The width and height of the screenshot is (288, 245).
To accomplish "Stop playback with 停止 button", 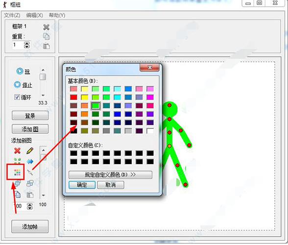I will point(23,85).
